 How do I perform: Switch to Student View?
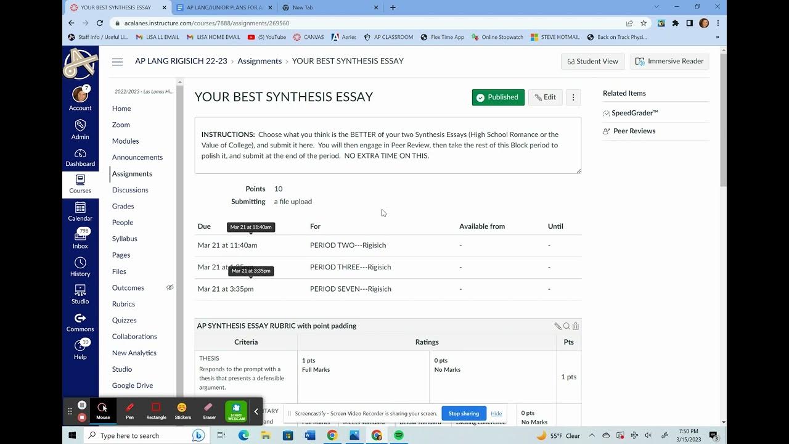pos(593,62)
